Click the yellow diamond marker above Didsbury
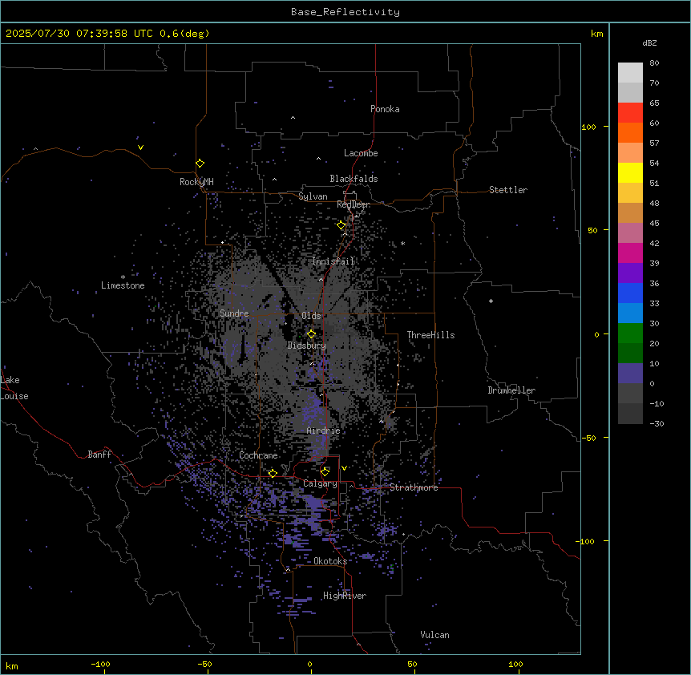Screen dimensions: 691x675 [311, 334]
